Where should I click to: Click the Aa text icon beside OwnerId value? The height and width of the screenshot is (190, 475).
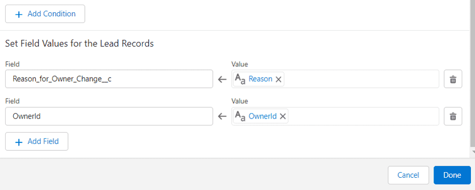[x=241, y=116]
